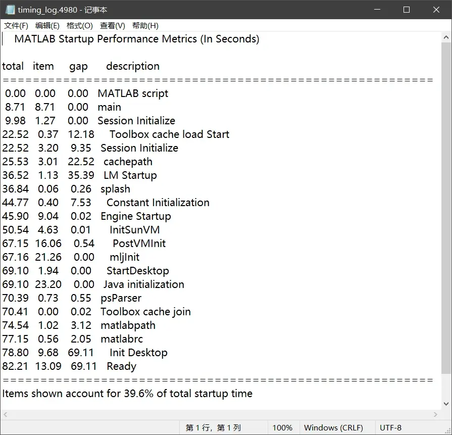Click the 'Windows (CRLF)' status entry

click(x=333, y=428)
